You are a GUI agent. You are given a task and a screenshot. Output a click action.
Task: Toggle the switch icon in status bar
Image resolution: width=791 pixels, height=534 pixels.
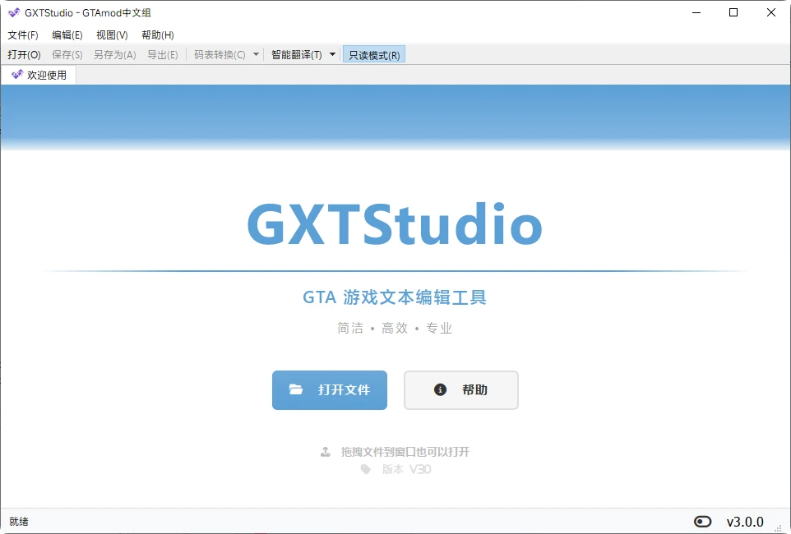click(702, 522)
